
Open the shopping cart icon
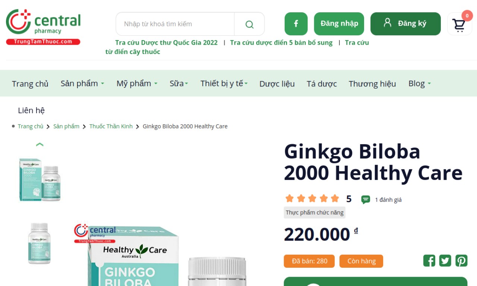459,25
